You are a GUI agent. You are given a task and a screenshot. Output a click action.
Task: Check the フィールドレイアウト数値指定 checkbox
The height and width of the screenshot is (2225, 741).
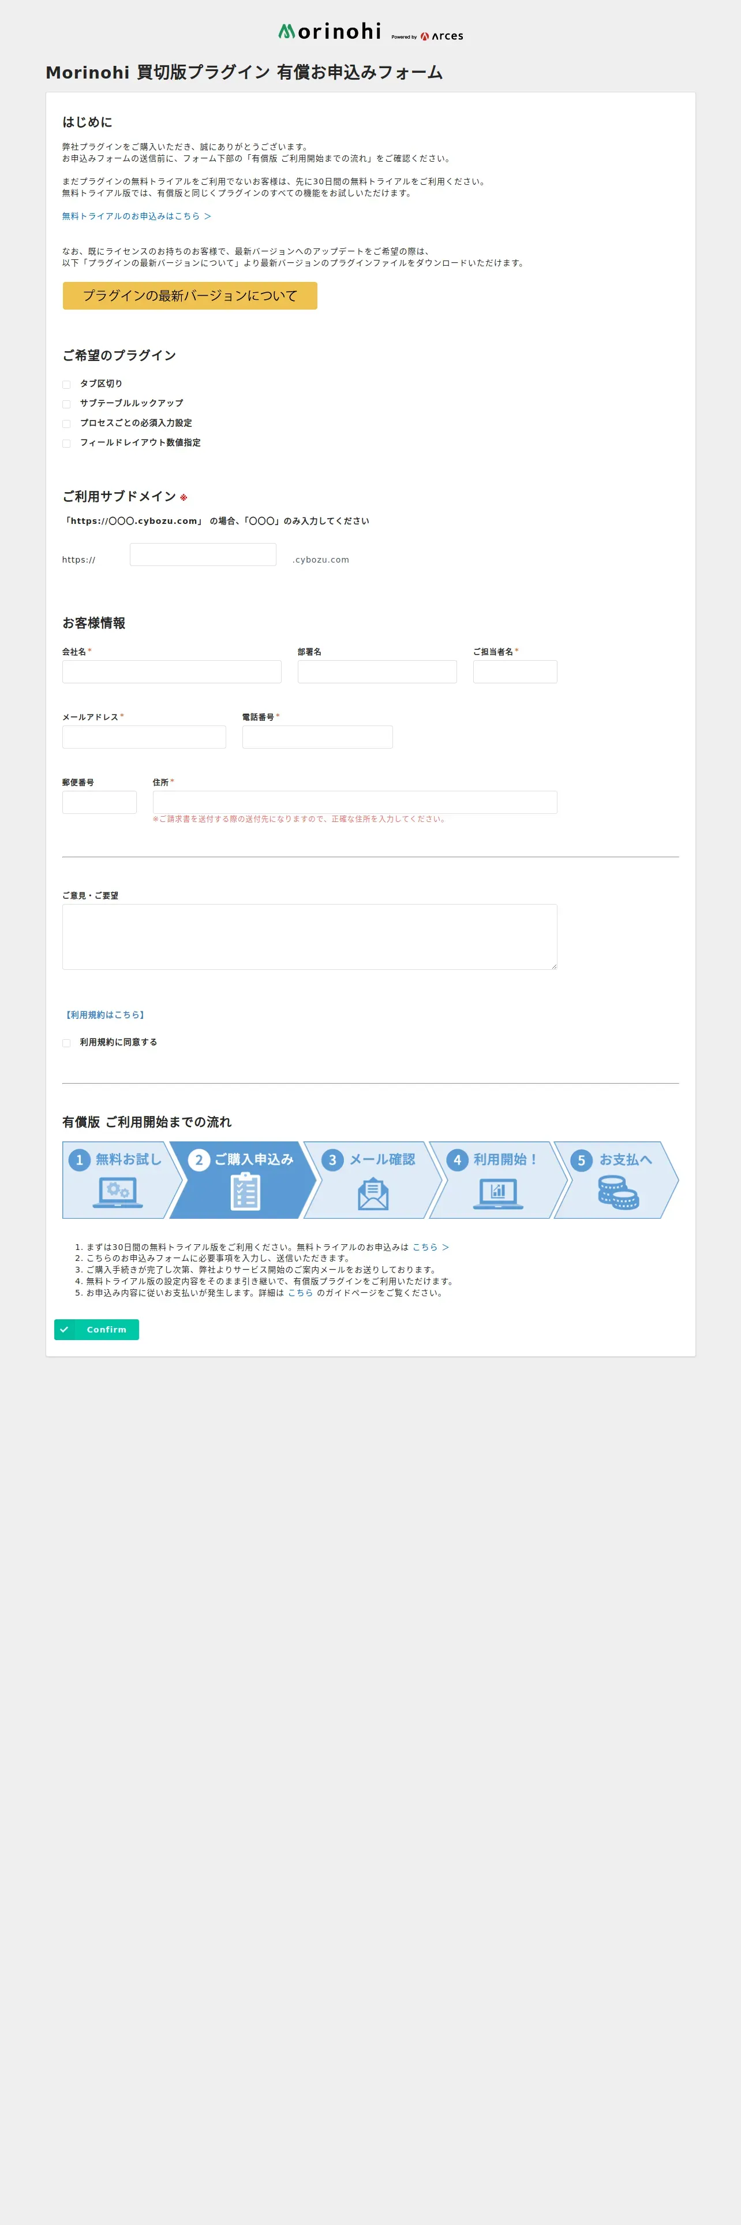click(x=66, y=444)
